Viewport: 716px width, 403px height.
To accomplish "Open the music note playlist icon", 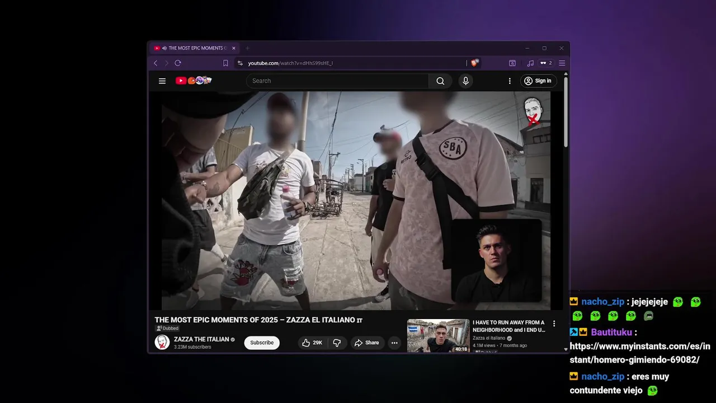I will 530,63.
